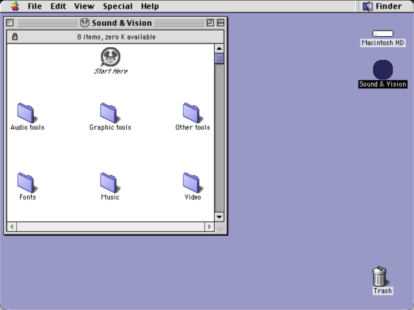Open the Apple menu
414x310 pixels.
tap(15, 6)
